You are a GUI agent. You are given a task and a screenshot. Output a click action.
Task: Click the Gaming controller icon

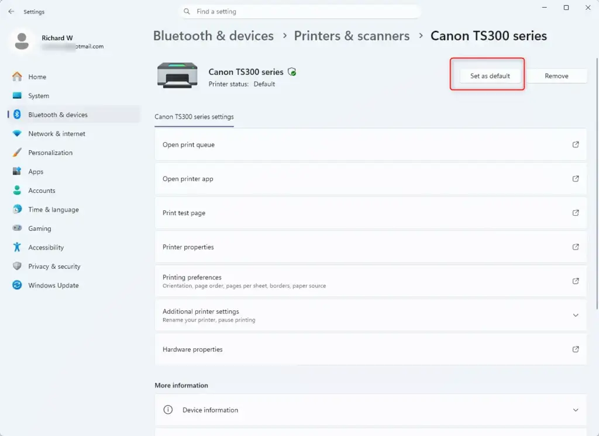[x=17, y=228]
